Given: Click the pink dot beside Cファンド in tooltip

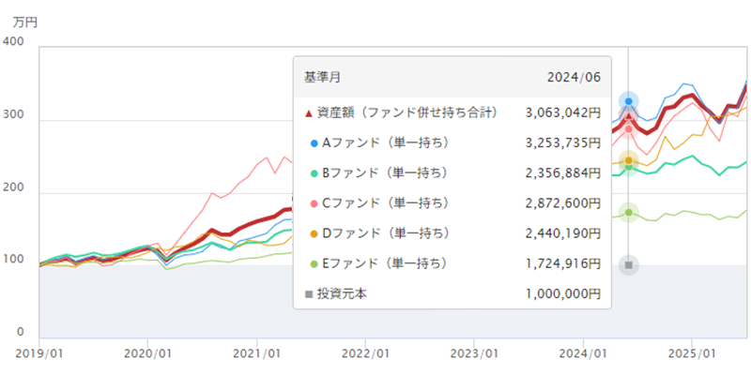Looking at the screenshot, I should coord(313,203).
